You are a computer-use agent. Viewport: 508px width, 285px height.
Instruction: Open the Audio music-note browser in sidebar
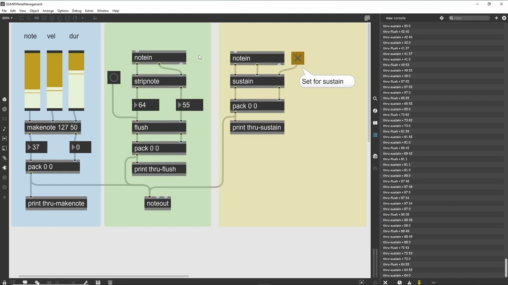5,129
